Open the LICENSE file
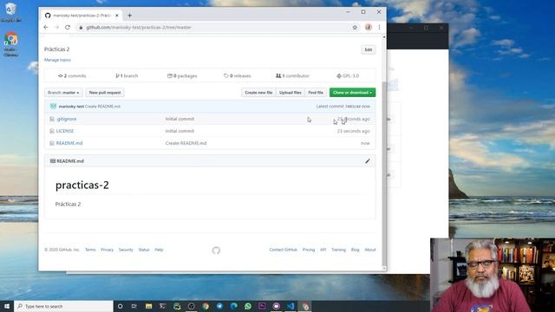 (65, 131)
